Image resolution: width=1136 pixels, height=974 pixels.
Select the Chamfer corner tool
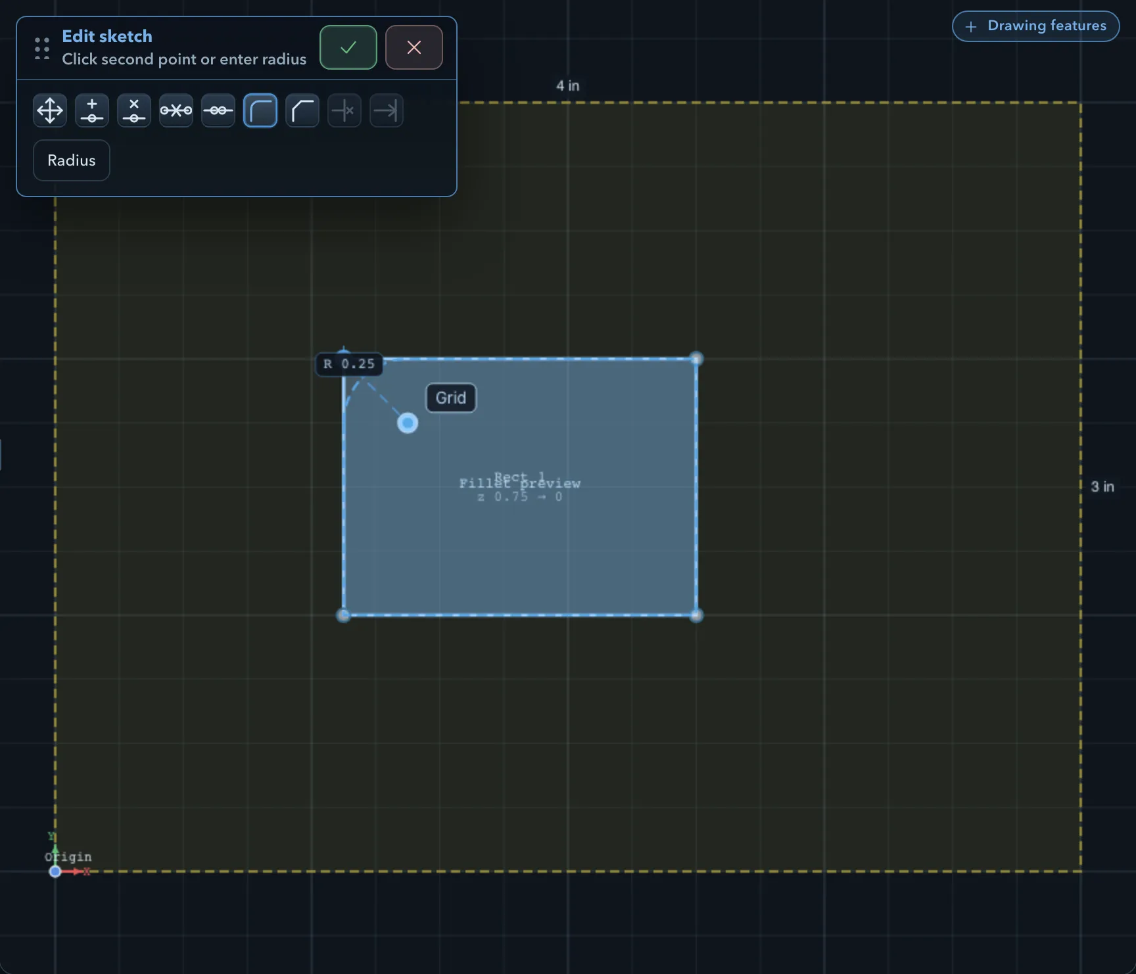pyautogui.click(x=302, y=110)
